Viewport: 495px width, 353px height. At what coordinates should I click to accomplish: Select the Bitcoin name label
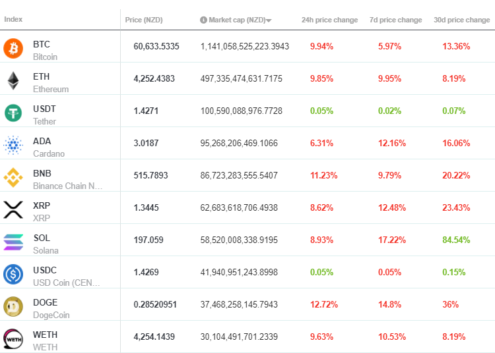45,57
